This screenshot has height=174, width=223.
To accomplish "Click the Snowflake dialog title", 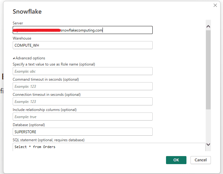I will [27, 12].
